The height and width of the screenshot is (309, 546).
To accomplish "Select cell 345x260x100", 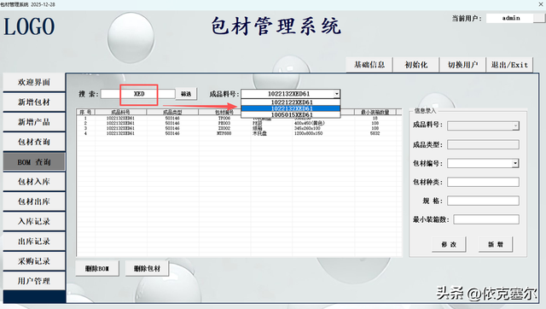I will 307,128.
